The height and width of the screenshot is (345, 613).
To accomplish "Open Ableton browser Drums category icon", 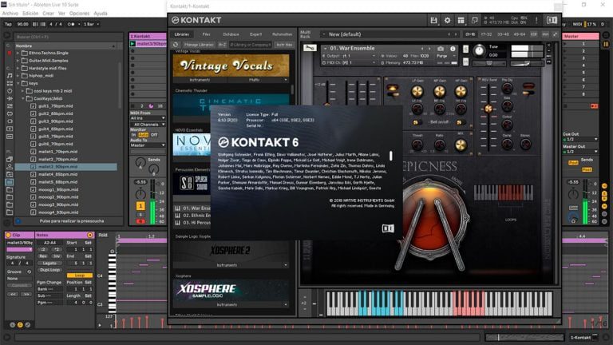I will coord(10,83).
